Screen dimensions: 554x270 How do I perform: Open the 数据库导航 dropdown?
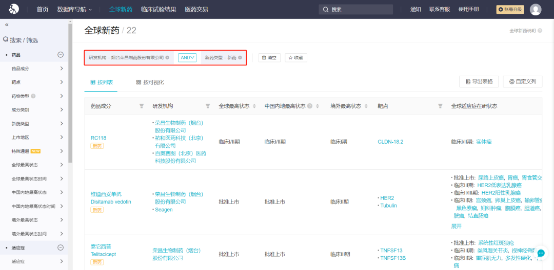pyautogui.click(x=74, y=10)
